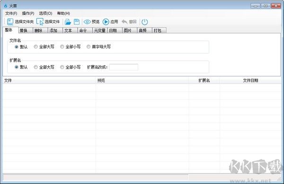The height and width of the screenshot is (184, 284).
Task: Select 全部大写 for 文件名
Action: (x=35, y=47)
